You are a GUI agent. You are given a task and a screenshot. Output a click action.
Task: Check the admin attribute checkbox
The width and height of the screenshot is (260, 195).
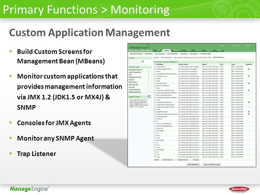click(x=155, y=79)
